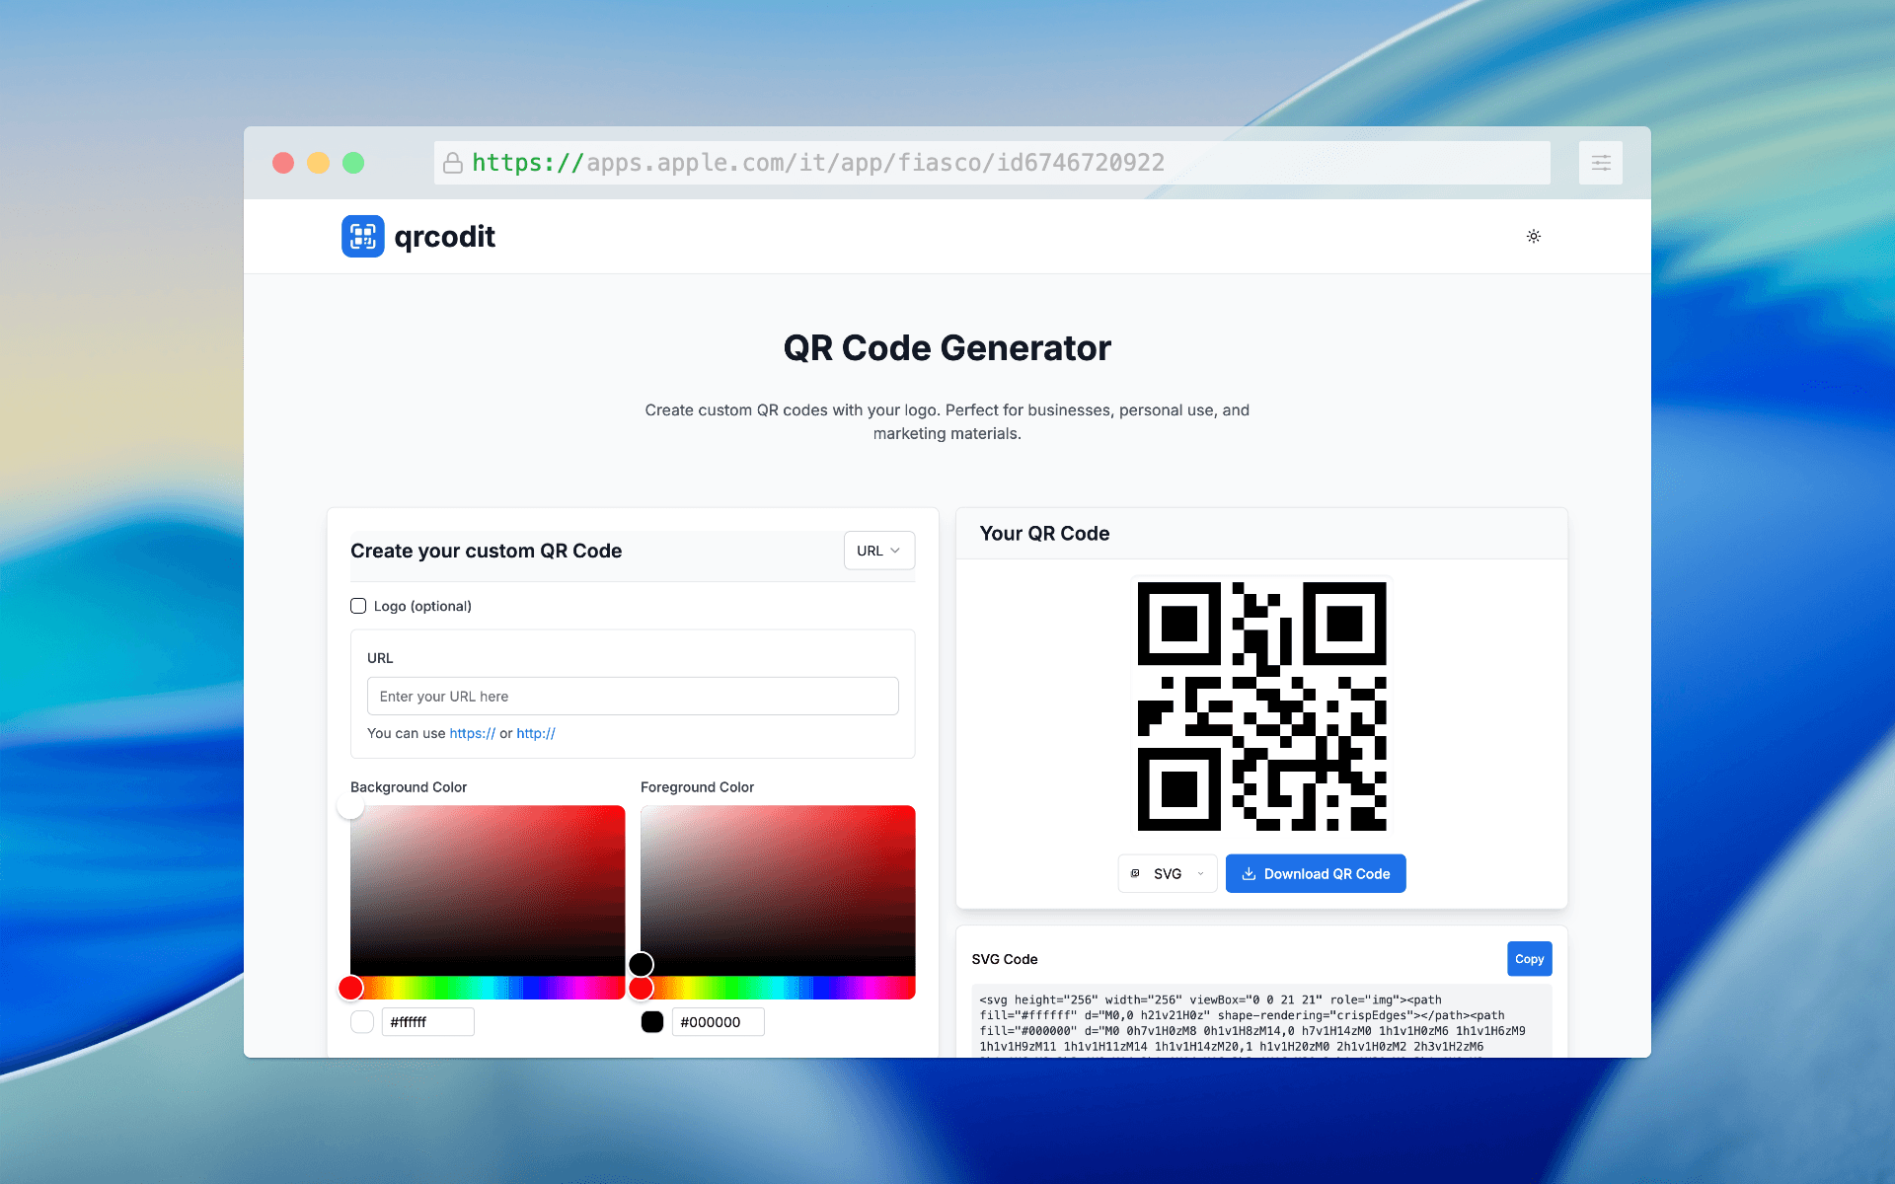
Task: Click the foreground color saturation area
Action: point(778,891)
